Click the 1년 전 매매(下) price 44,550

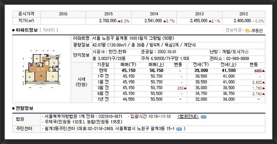click(x=128, y=99)
